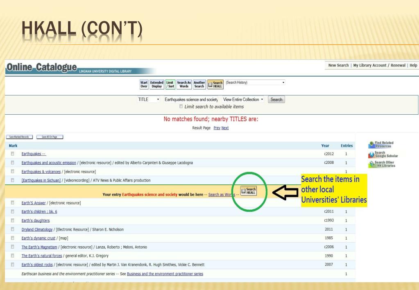Image resolution: width=419 pixels, height=290 pixels.
Task: Click Search Other HK Libraries icon
Action: (x=382, y=164)
